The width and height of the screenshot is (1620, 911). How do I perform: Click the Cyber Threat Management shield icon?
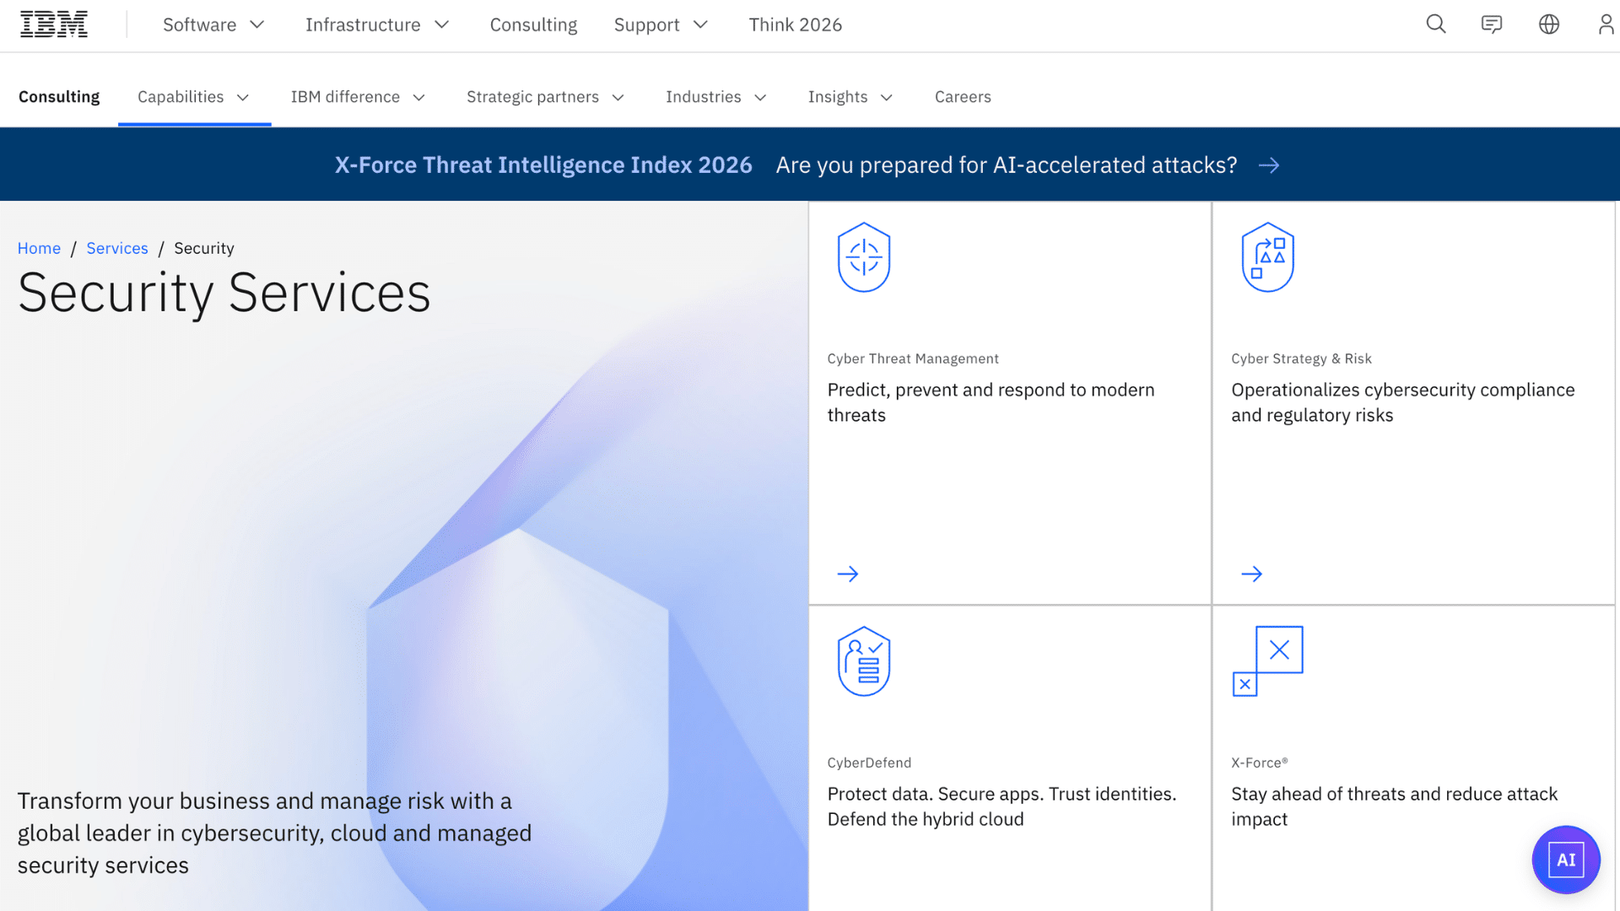tap(864, 257)
